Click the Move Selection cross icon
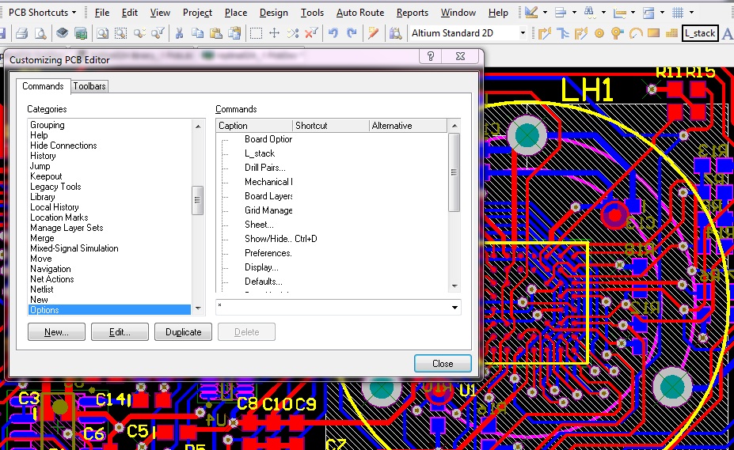The width and height of the screenshot is (734, 450). point(274,33)
